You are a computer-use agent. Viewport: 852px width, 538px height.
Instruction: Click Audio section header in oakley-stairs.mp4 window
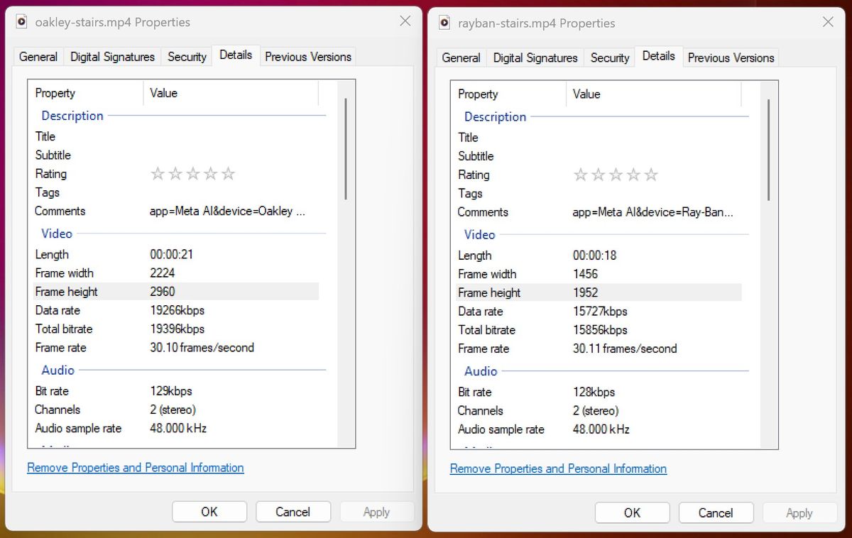(x=58, y=370)
